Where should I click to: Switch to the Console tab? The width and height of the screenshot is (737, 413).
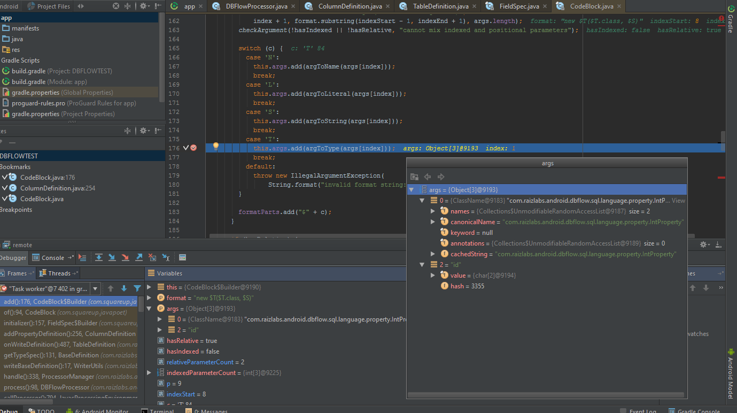tap(52, 258)
